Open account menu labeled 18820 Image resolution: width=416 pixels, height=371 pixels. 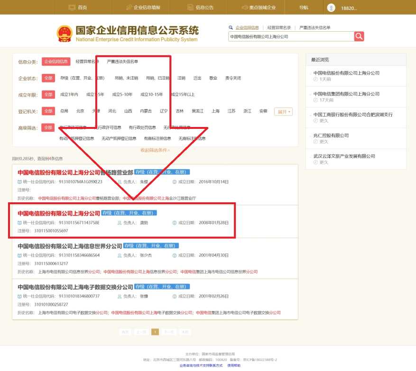(349, 8)
